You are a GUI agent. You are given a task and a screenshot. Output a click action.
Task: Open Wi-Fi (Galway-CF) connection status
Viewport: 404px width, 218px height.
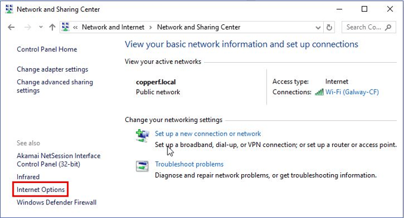pyautogui.click(x=352, y=92)
